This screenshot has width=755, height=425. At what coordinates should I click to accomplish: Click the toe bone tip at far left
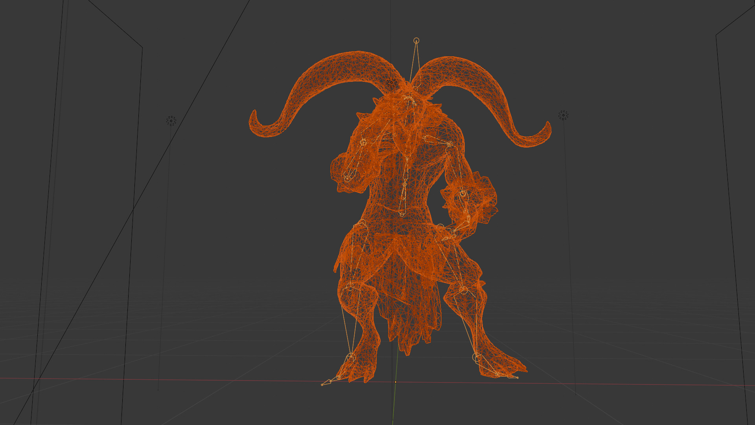point(322,384)
